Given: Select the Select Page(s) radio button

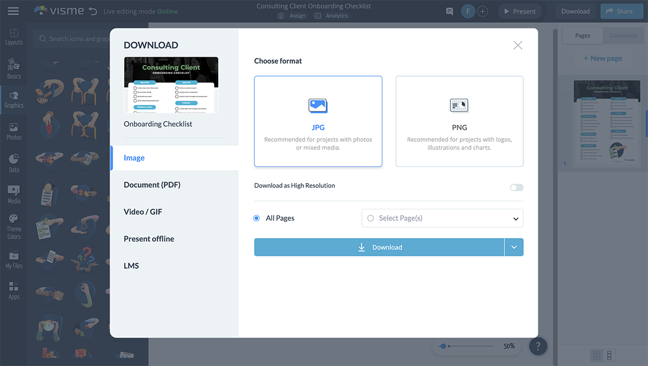Looking at the screenshot, I should [x=370, y=218].
